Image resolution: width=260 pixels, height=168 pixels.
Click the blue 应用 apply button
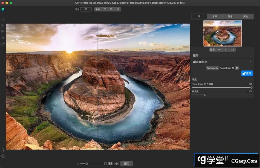pyautogui.click(x=247, y=73)
